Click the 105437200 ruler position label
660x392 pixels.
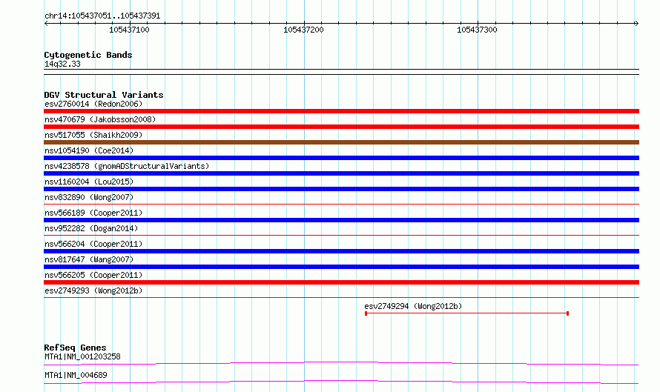click(303, 30)
